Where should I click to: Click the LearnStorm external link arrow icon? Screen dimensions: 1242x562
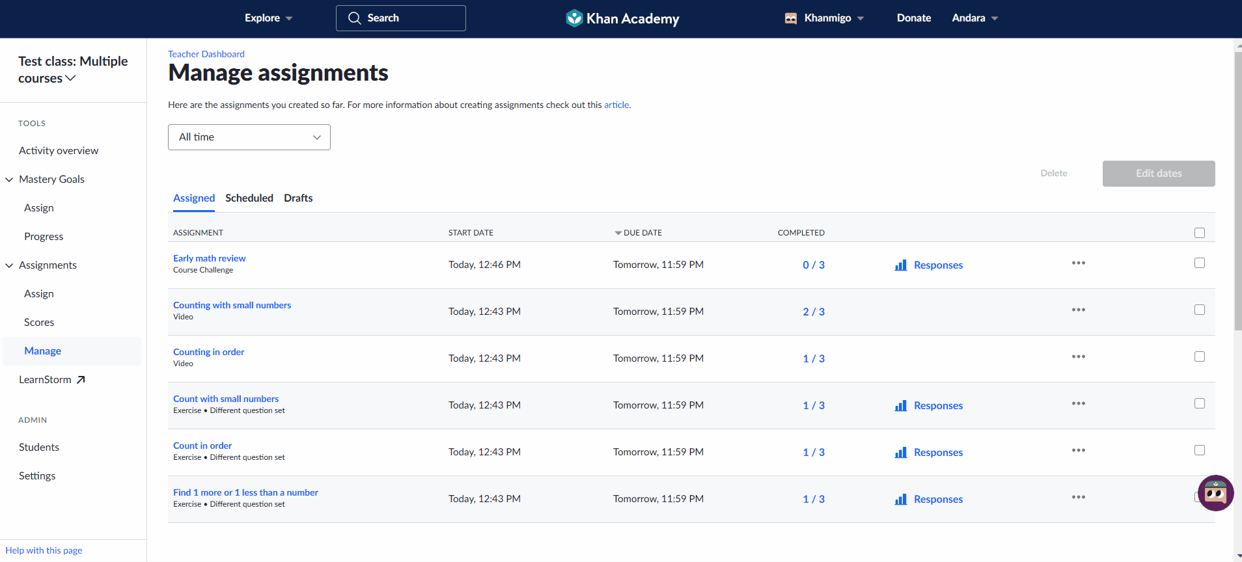click(81, 380)
